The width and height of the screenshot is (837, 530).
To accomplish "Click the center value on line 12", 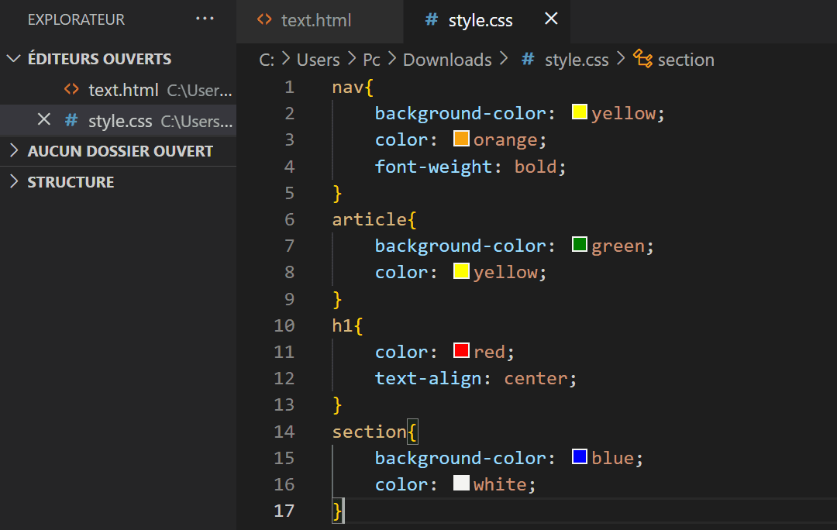I will [536, 378].
